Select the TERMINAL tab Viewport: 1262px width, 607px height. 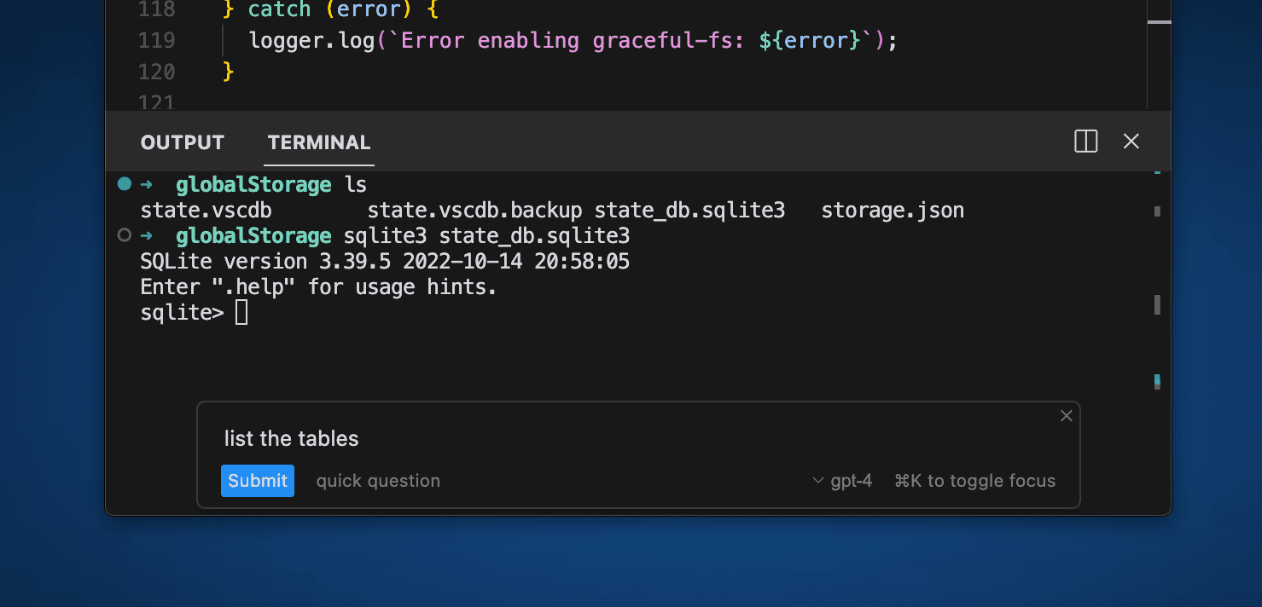pyautogui.click(x=319, y=142)
